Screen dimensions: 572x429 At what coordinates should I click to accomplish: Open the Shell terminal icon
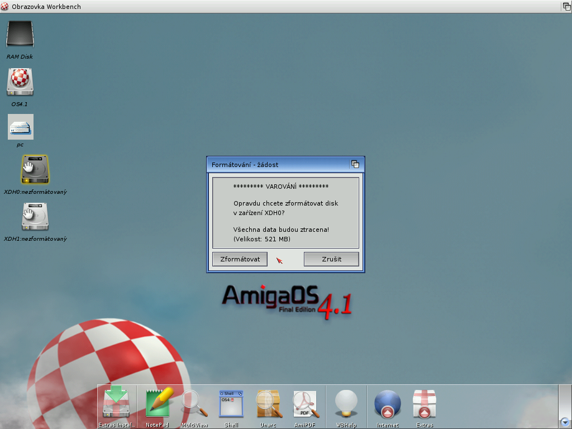click(231, 403)
